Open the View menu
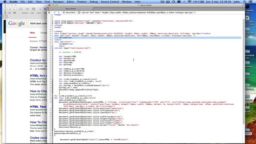The width and height of the screenshot is (256, 144). (38, 2)
